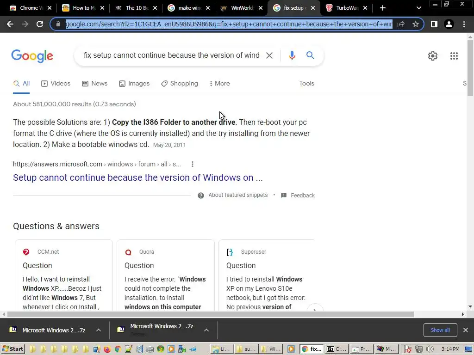This screenshot has width=474, height=355.
Task: View site security padlock info
Action: coord(58,24)
